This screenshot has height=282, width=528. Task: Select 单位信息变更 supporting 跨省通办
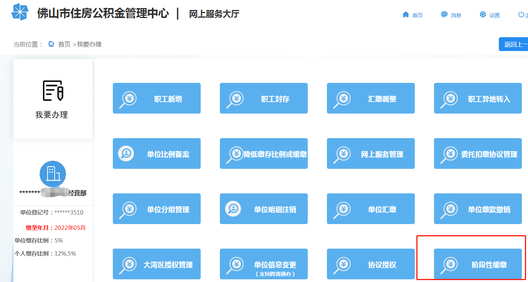pyautogui.click(x=264, y=264)
